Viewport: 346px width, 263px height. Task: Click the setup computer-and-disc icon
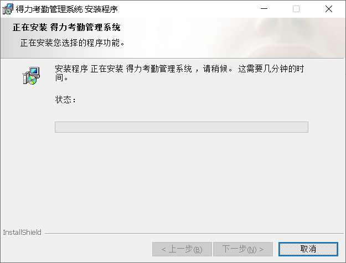tap(31, 76)
